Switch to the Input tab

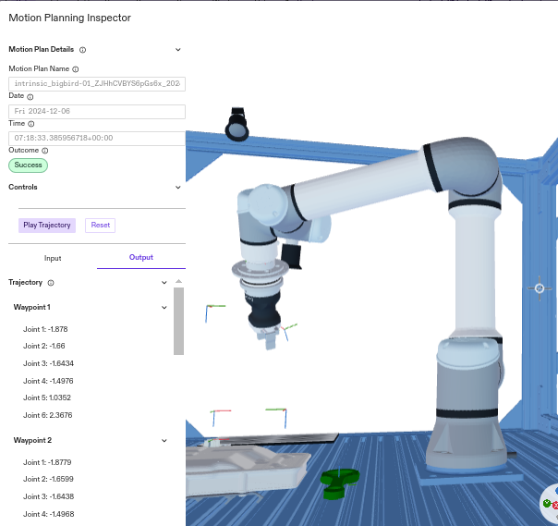53,258
